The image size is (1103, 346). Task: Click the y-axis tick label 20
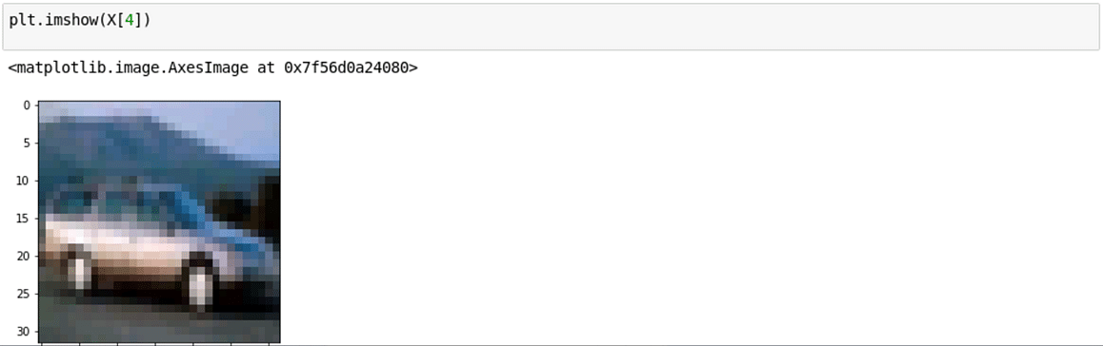23,256
